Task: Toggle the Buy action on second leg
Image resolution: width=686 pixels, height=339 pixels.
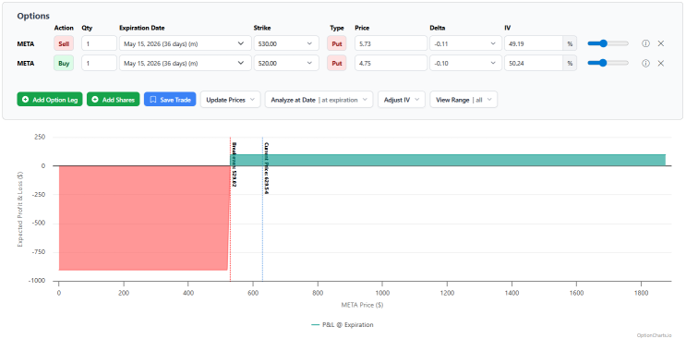Action: 64,63
